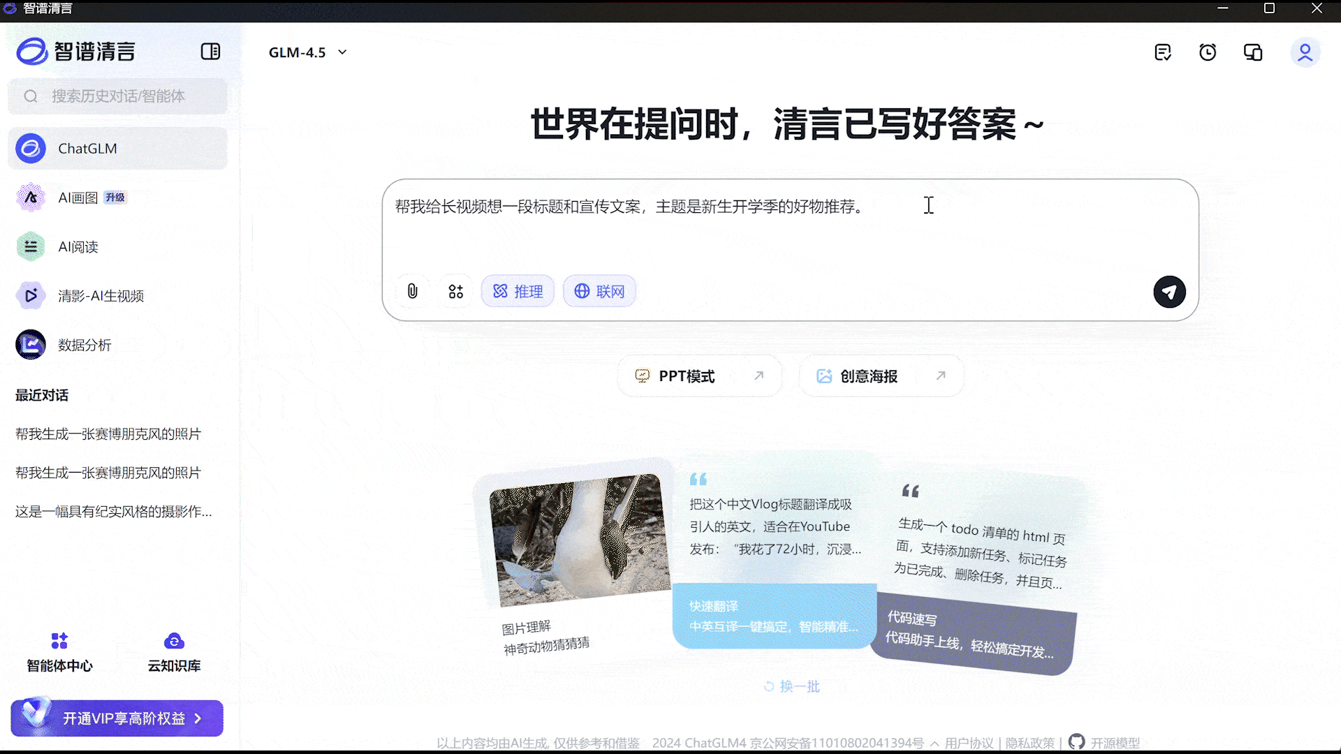Click the user profile avatar icon
The width and height of the screenshot is (1341, 754).
(x=1305, y=52)
